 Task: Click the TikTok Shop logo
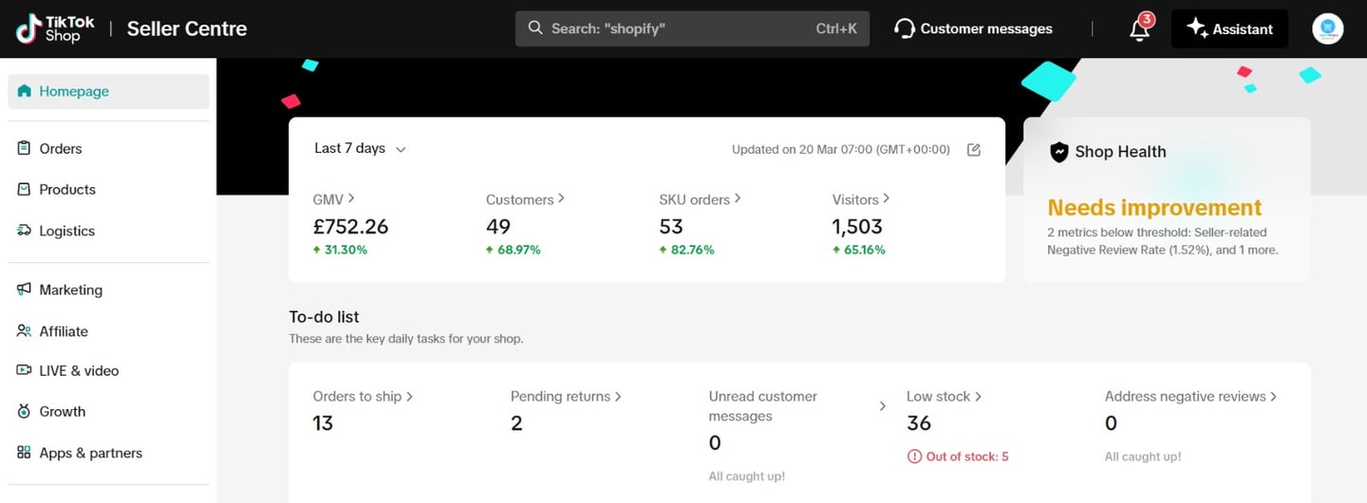pyautogui.click(x=48, y=28)
